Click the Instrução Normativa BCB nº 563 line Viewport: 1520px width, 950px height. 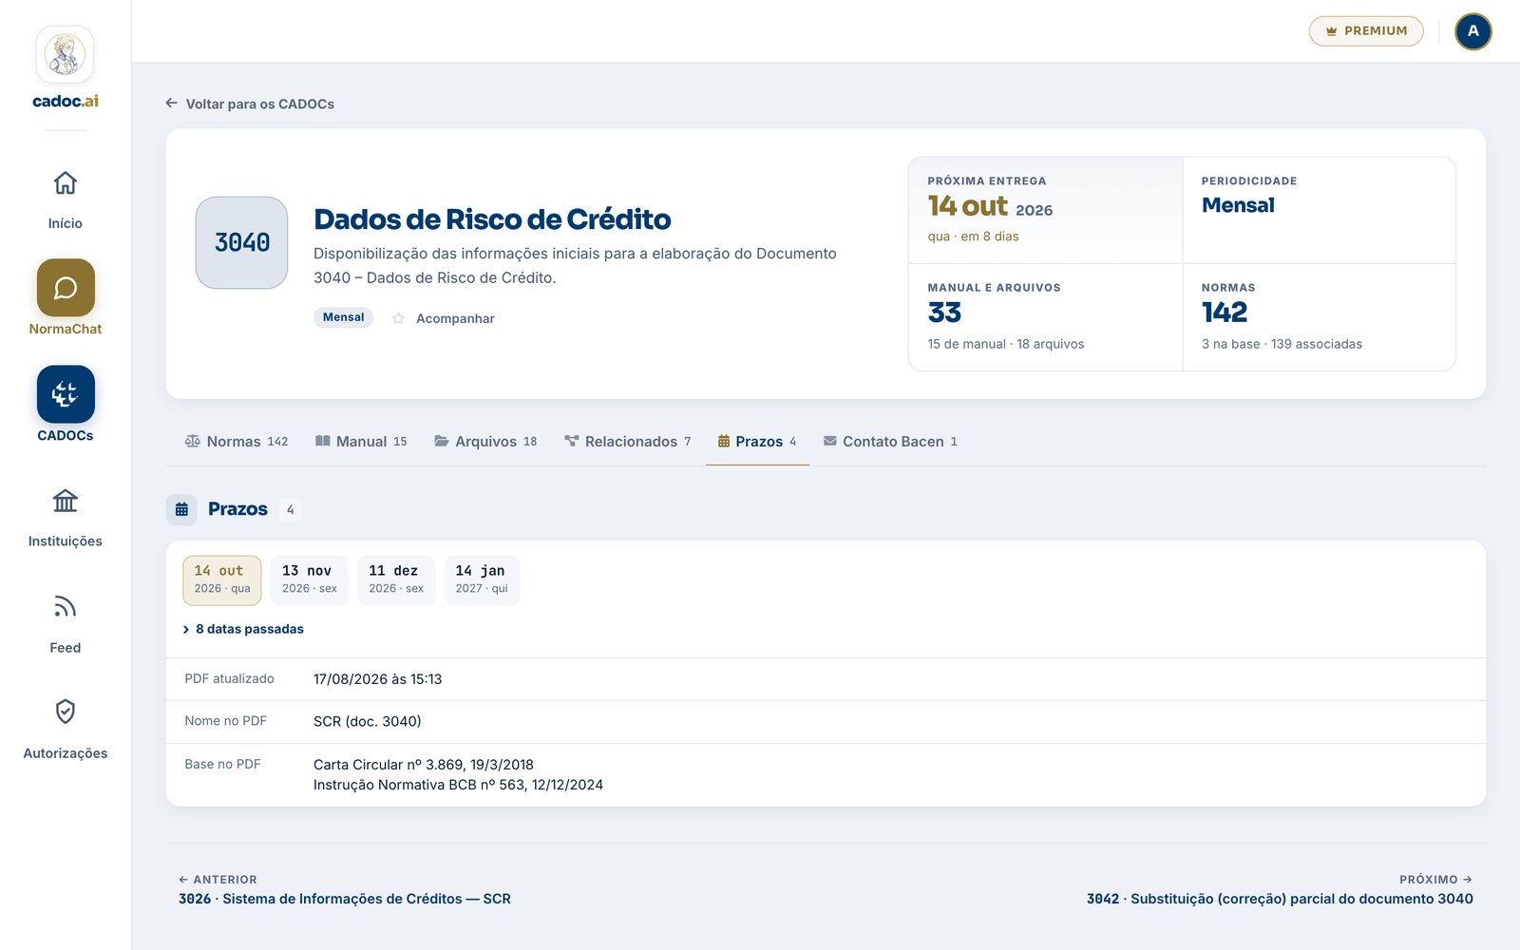click(458, 785)
